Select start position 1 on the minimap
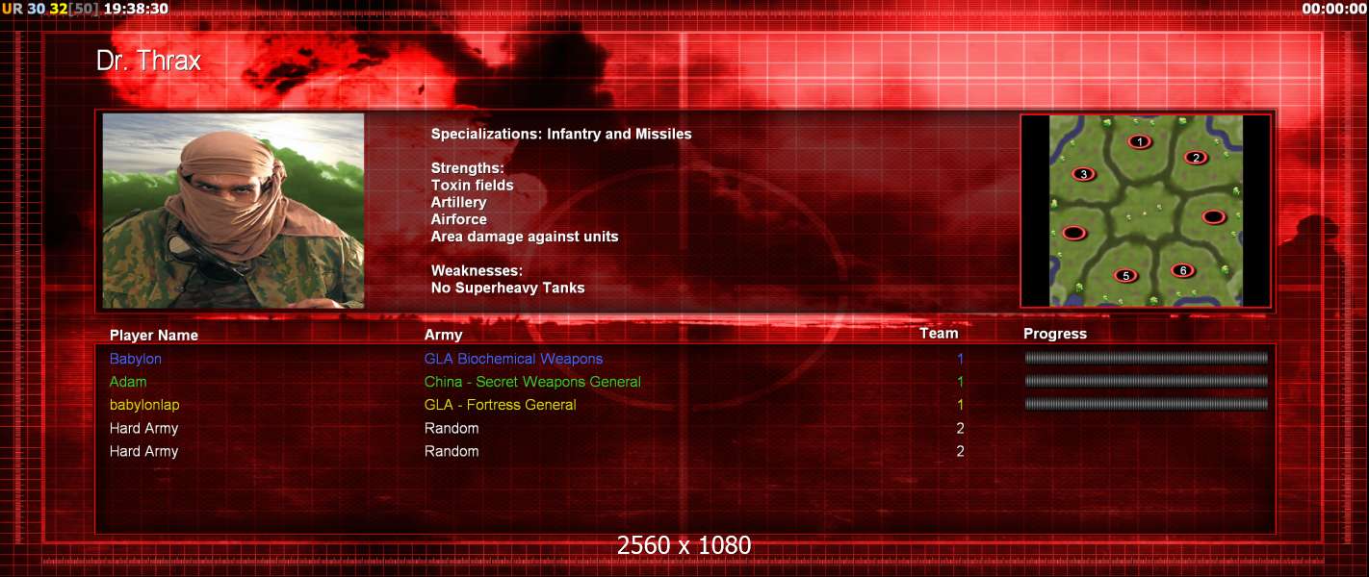The width and height of the screenshot is (1369, 577). pyautogui.click(x=1140, y=141)
